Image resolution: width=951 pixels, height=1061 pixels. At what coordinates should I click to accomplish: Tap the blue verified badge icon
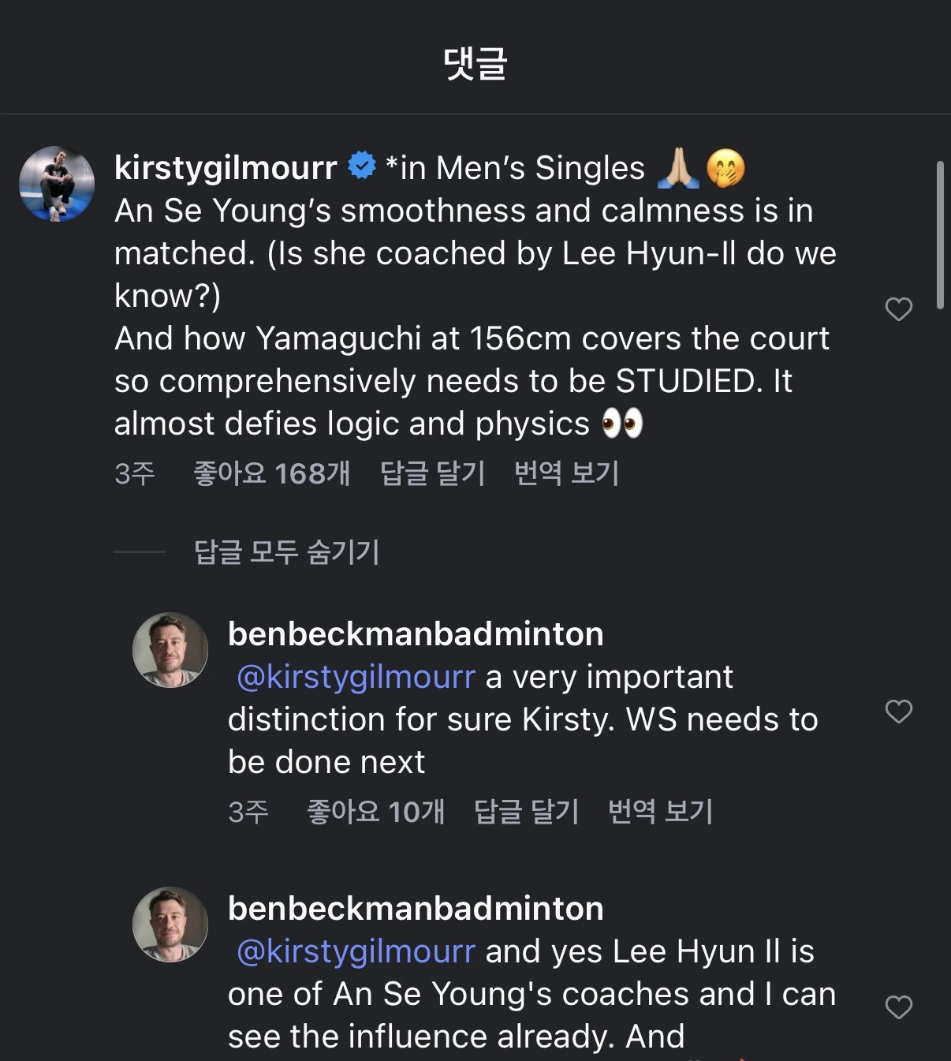[x=362, y=166]
